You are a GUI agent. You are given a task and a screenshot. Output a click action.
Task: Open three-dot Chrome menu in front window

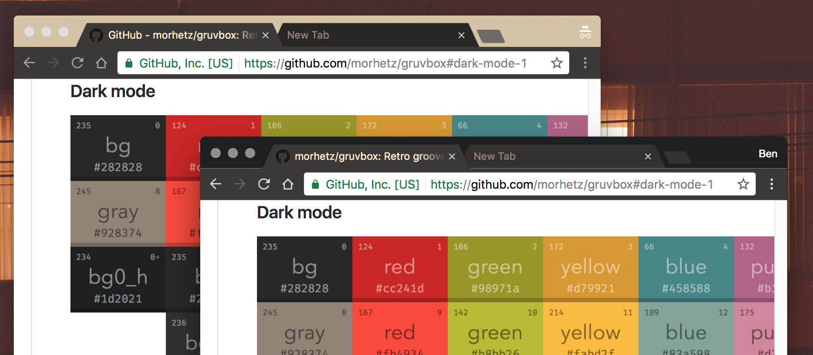click(x=772, y=184)
